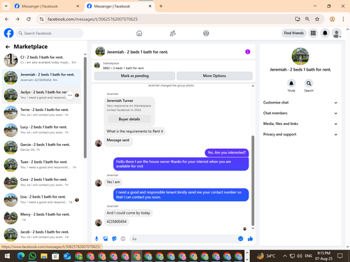350x262 pixels.
Task: Click the Facebook logo icon
Action: click(x=9, y=33)
